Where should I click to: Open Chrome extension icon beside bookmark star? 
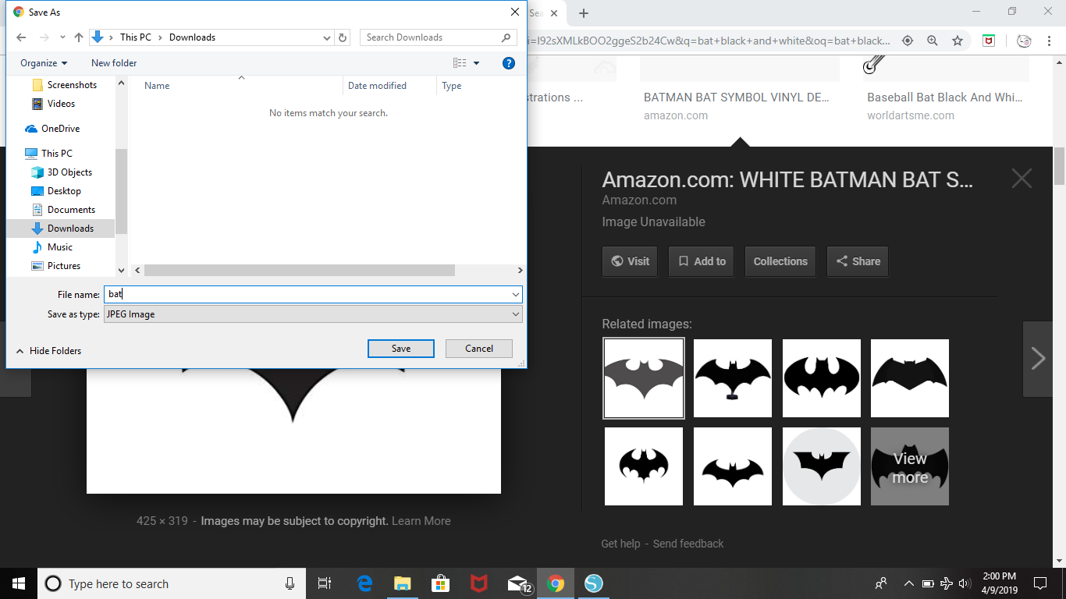(x=989, y=41)
